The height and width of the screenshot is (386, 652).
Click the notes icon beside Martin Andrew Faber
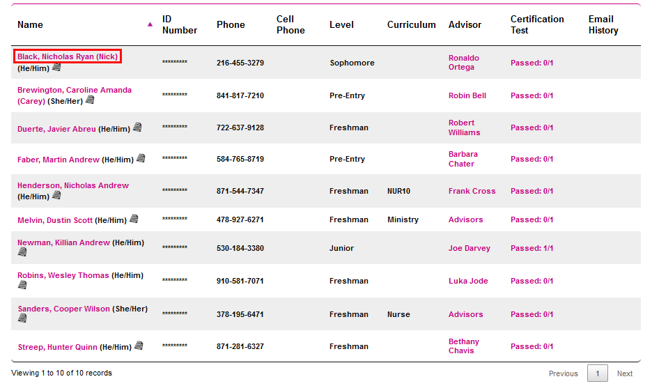pyautogui.click(x=141, y=159)
